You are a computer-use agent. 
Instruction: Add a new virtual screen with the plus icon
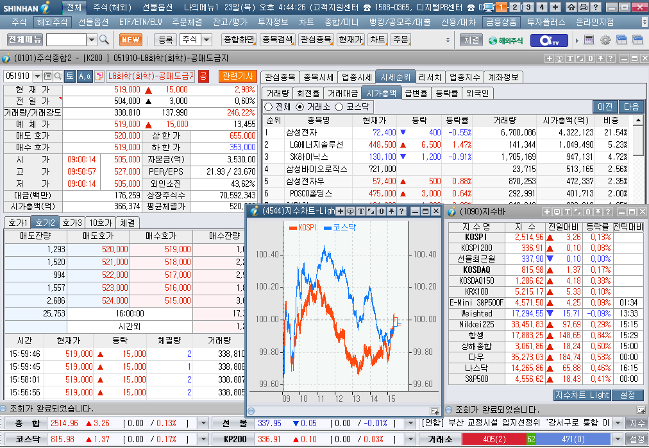tap(555, 7)
